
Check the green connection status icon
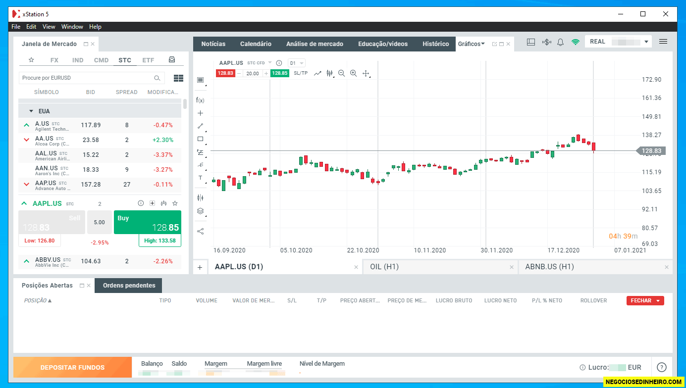click(x=575, y=42)
